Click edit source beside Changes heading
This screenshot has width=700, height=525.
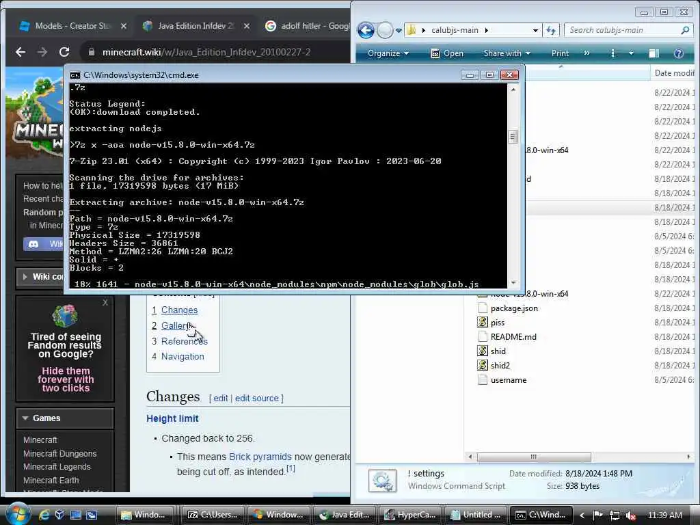pos(257,399)
